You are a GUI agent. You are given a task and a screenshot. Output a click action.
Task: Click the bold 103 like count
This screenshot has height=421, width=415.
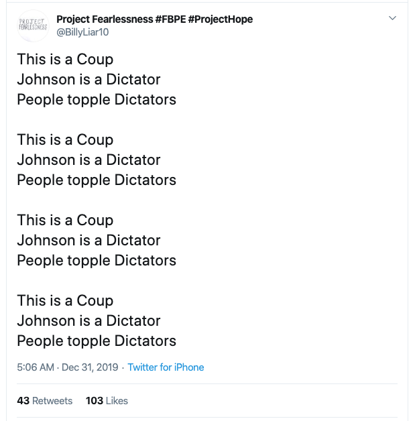(x=95, y=401)
